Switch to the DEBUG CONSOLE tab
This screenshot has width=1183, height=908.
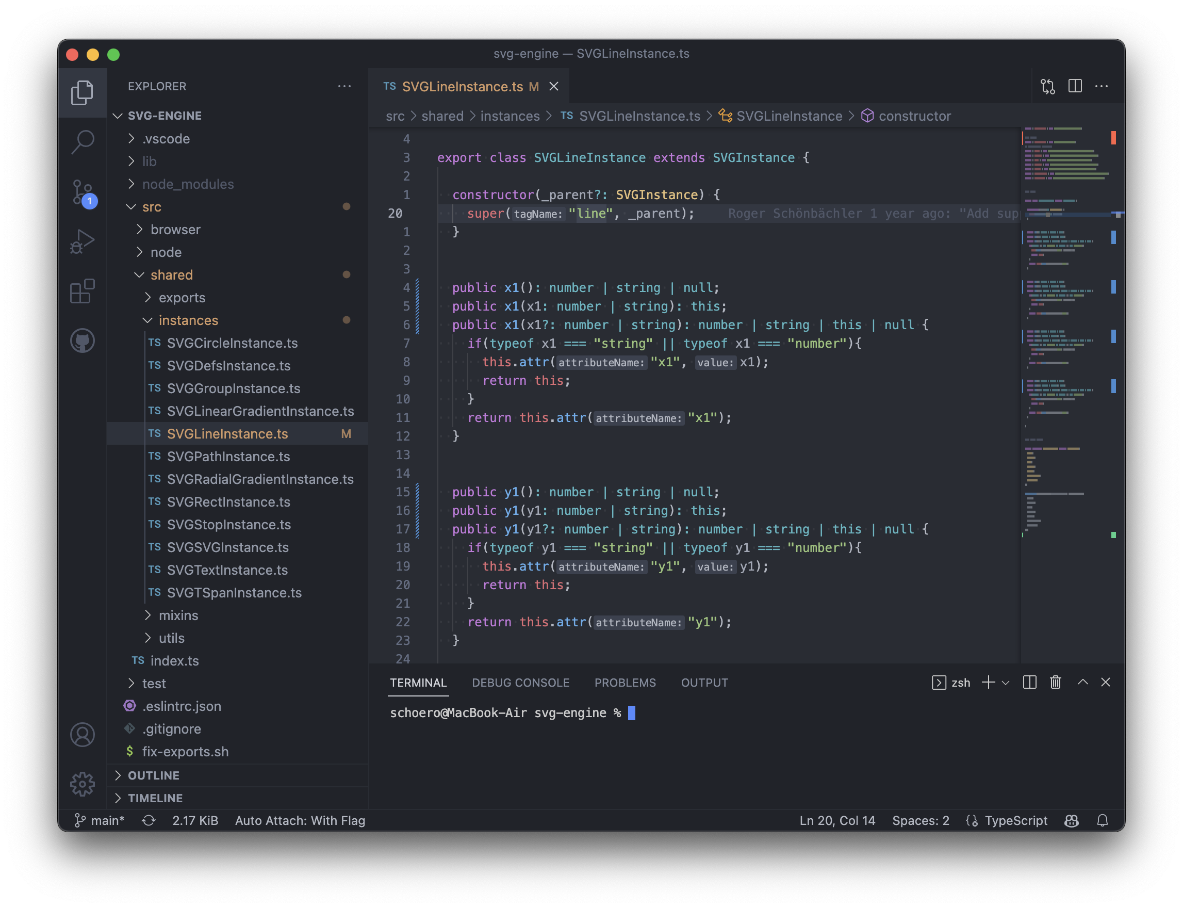click(520, 683)
